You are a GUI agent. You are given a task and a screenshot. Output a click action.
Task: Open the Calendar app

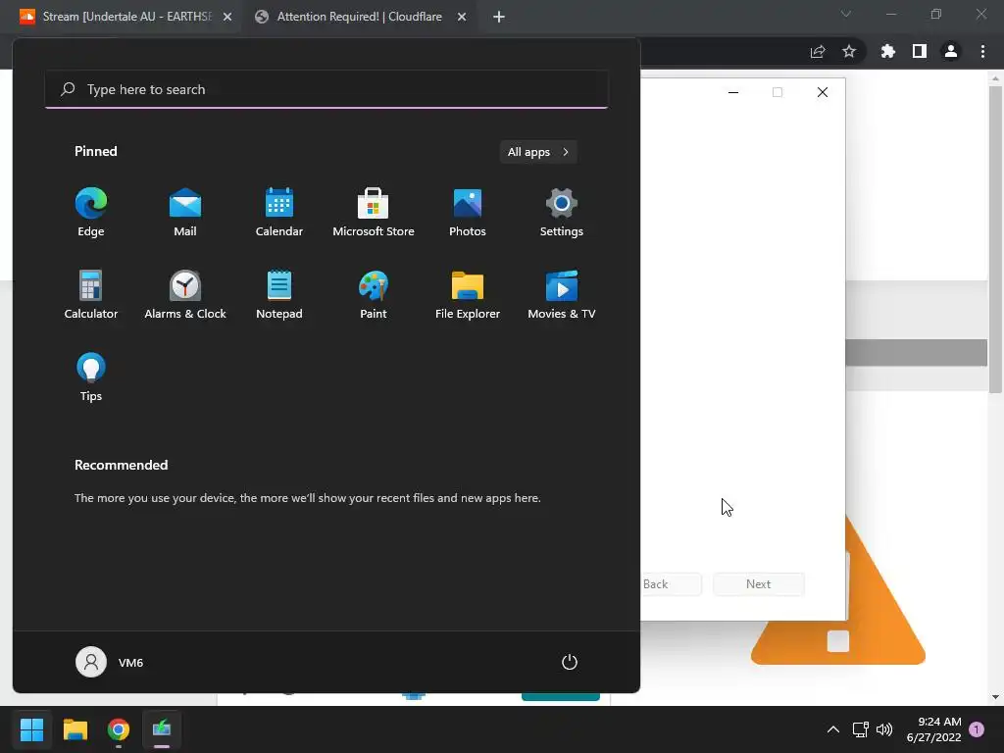(279, 213)
